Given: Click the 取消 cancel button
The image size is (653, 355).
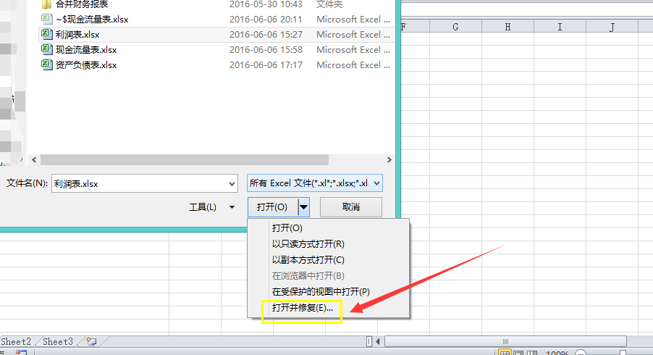Looking at the screenshot, I should 350,207.
